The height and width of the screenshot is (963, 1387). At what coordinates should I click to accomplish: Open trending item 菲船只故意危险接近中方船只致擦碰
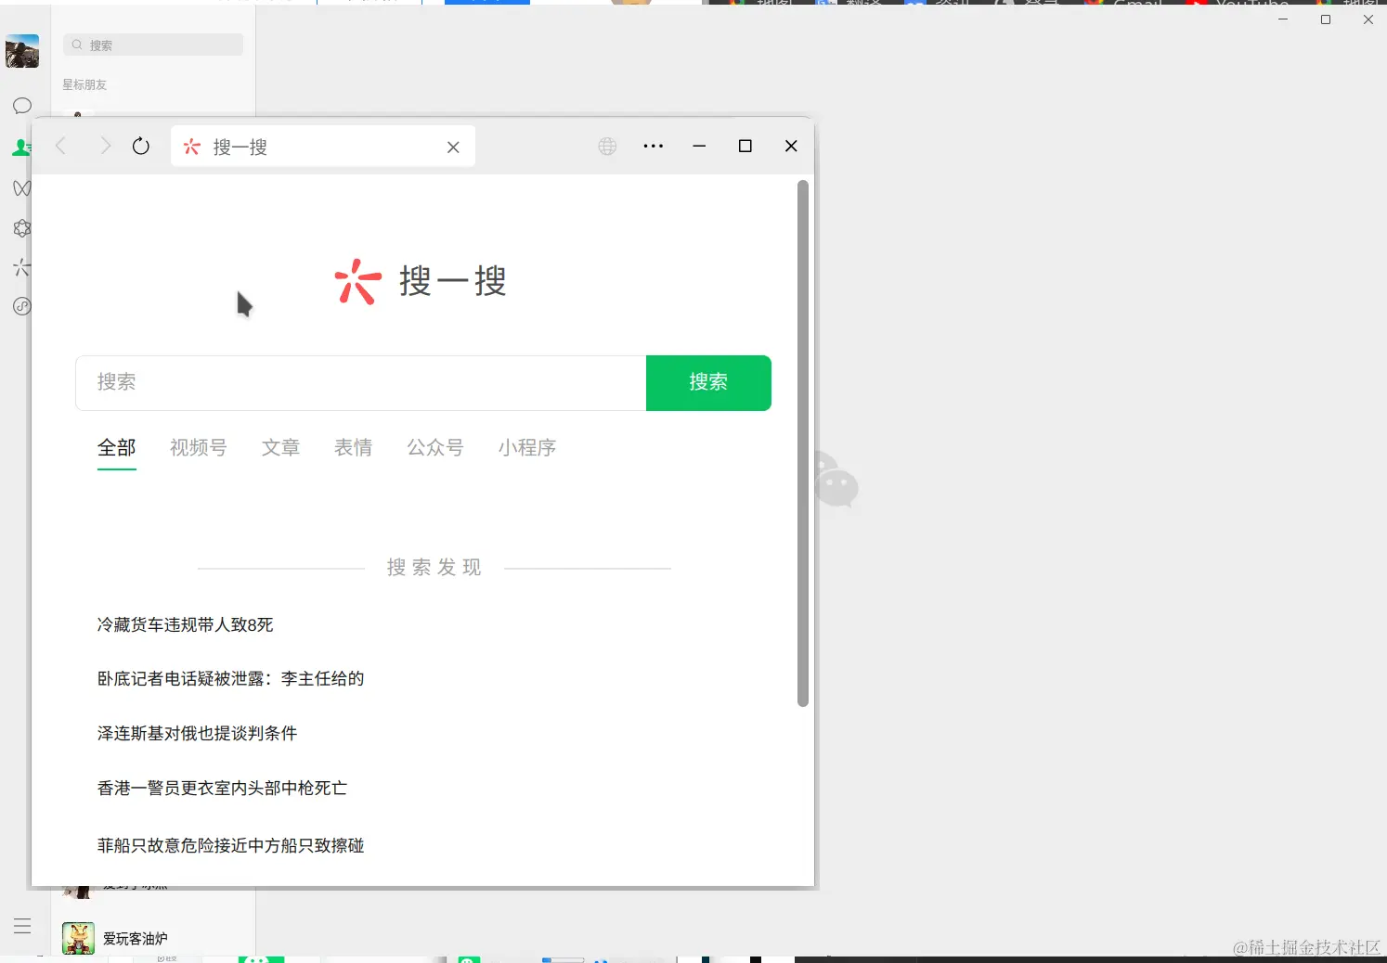[x=231, y=846]
